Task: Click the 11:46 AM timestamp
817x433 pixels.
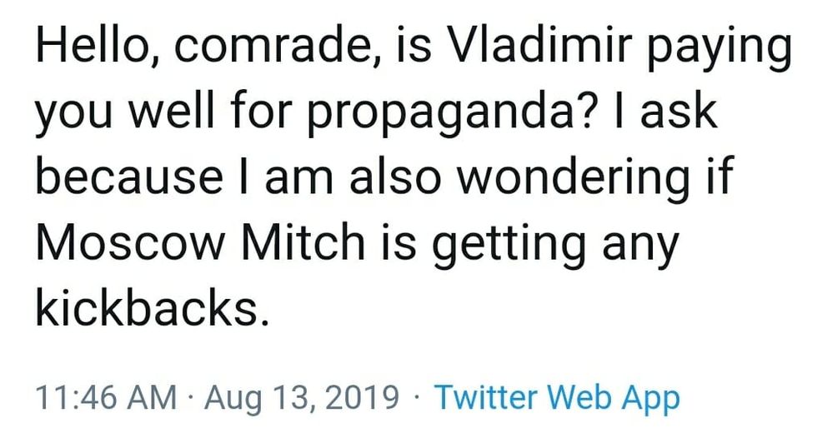Action: 106,397
